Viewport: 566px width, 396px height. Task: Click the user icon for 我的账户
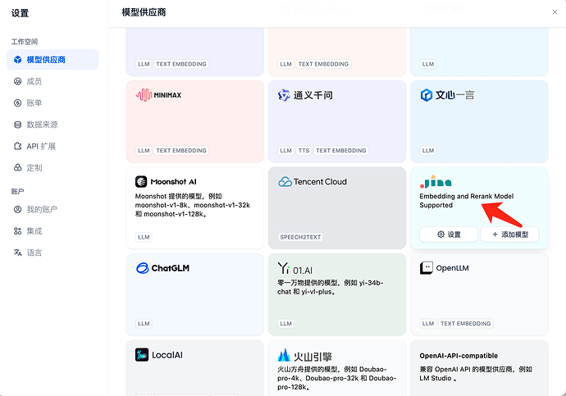[18, 209]
